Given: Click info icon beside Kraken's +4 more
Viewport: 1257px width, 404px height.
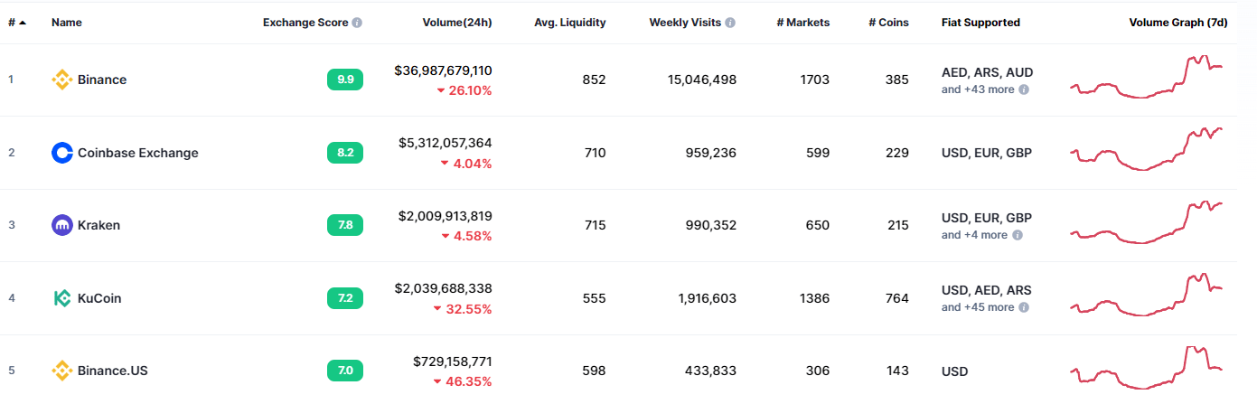Looking at the screenshot, I should [1017, 235].
